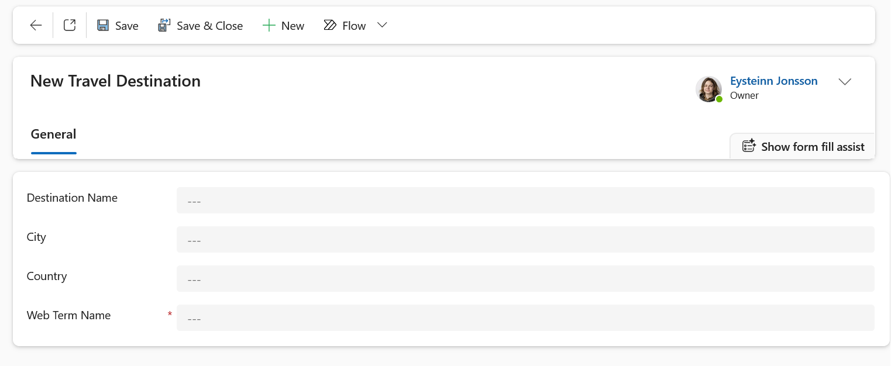The image size is (891, 366).
Task: Click the Destination Name label
Action: click(72, 198)
